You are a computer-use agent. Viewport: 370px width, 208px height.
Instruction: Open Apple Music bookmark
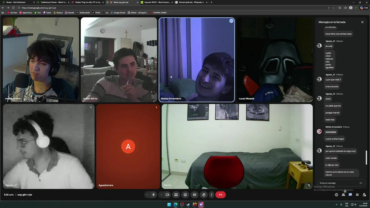[x=26, y=13]
